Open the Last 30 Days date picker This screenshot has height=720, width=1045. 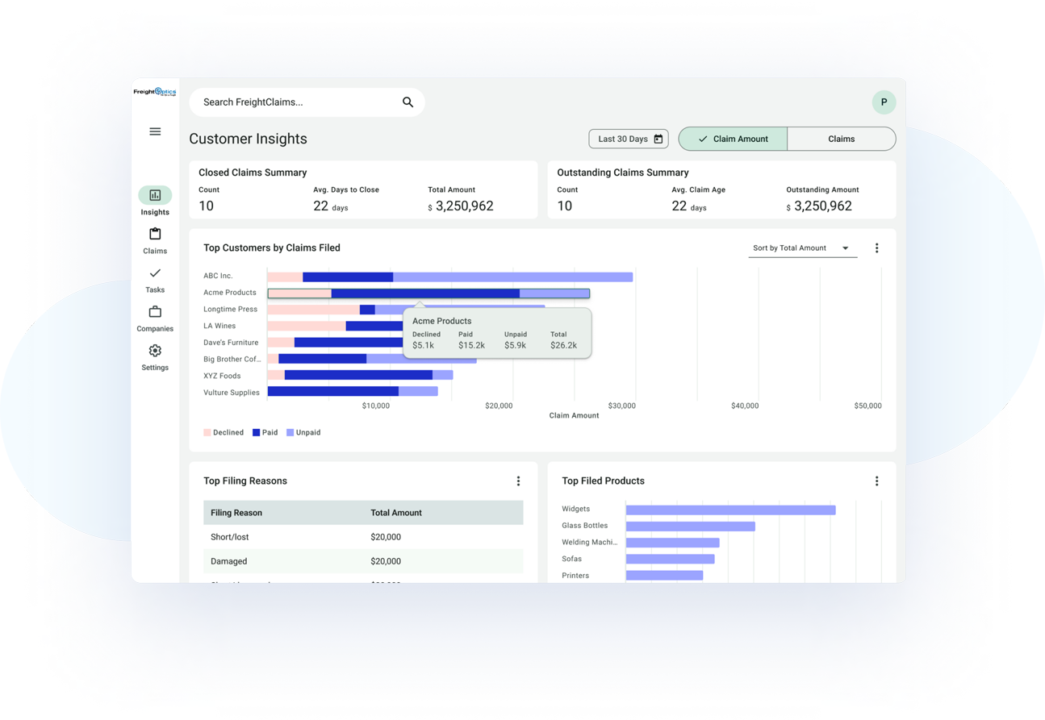pos(629,139)
